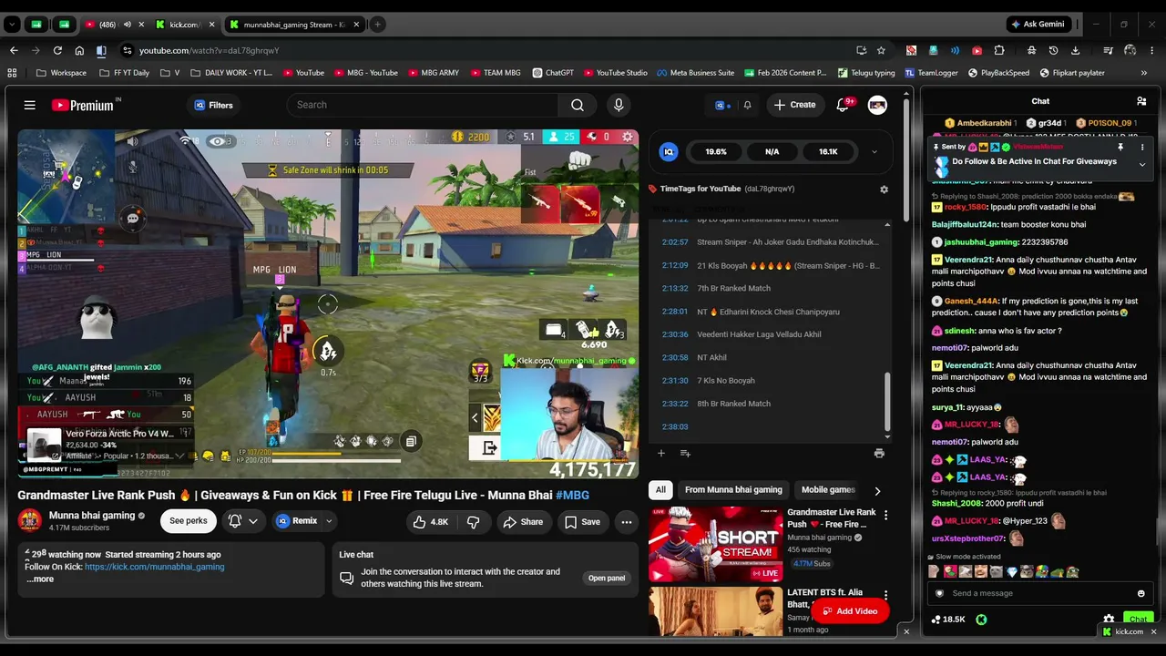Reload the page in browser toolbar
Image resolution: width=1166 pixels, height=656 pixels.
tap(57, 50)
